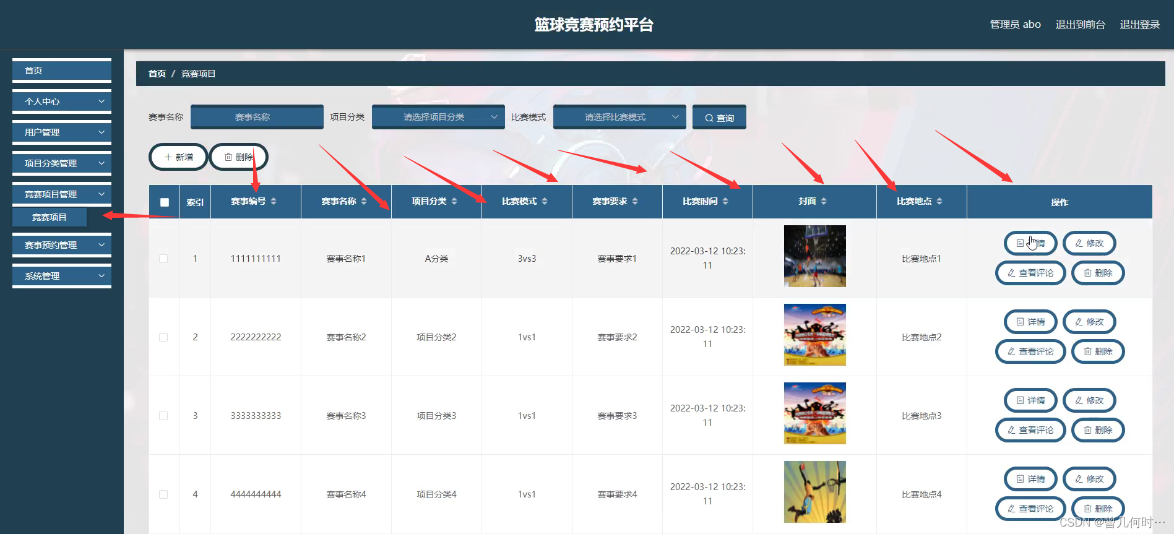
Task: Expand the 个人中心 sidebar menu
Action: click(x=62, y=101)
